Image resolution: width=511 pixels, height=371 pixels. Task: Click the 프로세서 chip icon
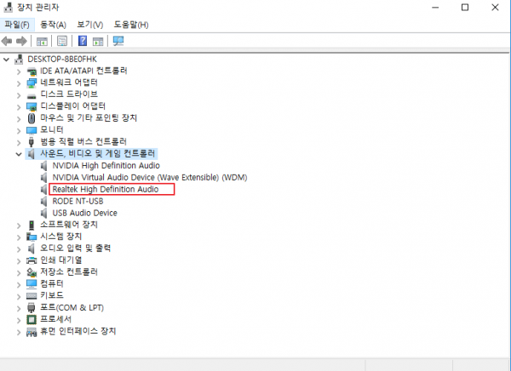tap(32, 320)
